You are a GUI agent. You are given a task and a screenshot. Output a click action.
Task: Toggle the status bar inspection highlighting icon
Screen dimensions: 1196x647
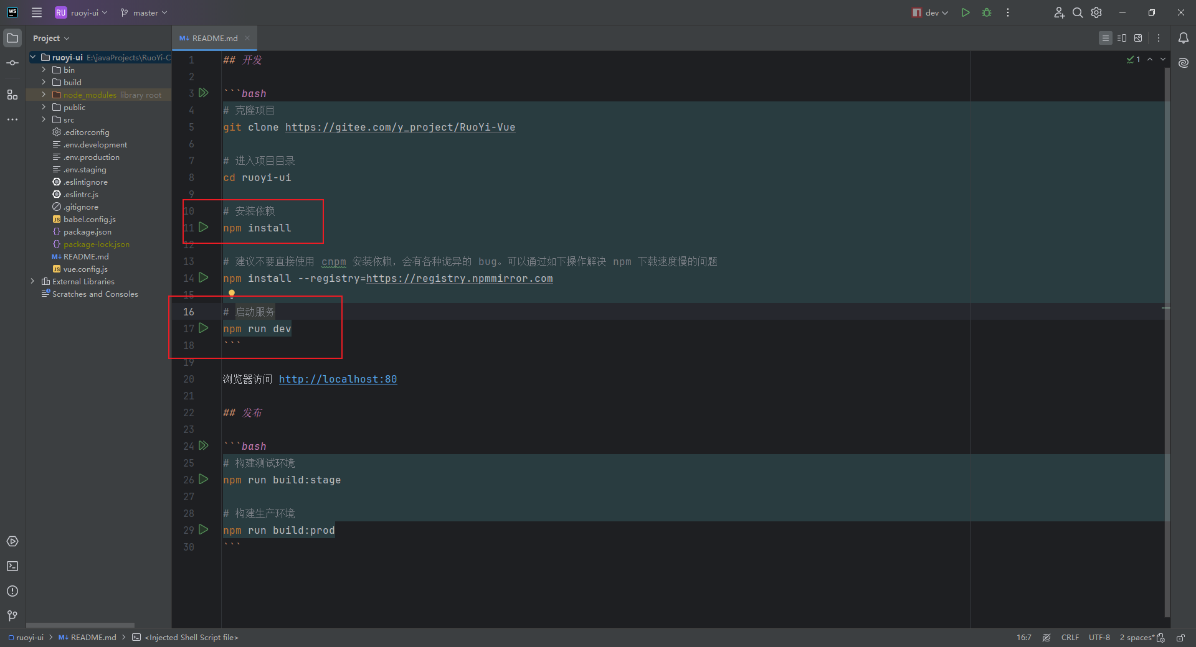tap(1046, 638)
